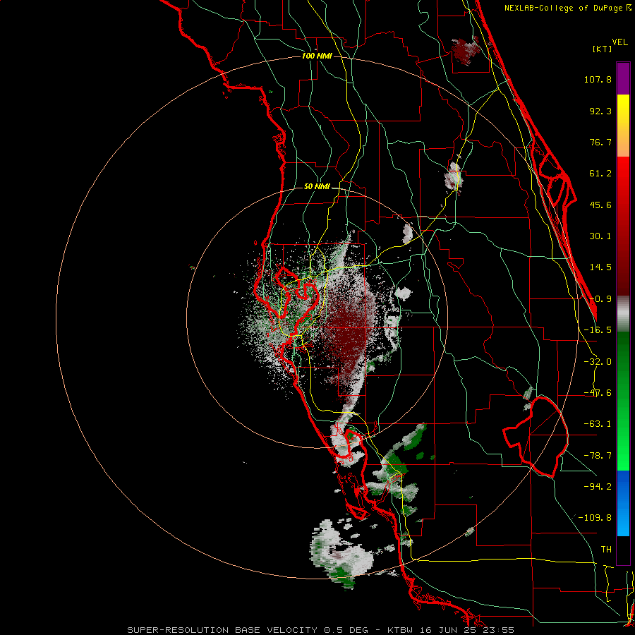Image resolution: width=635 pixels, height=635 pixels.
Task: Click the VEL legend title
Action: click(x=619, y=42)
